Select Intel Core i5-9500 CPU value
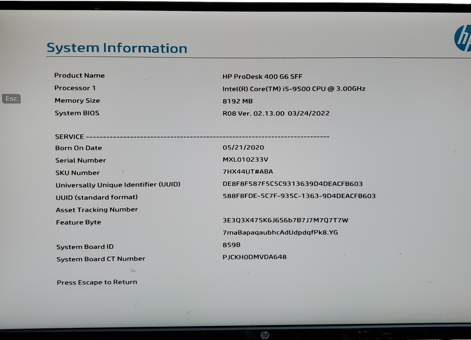This screenshot has width=471, height=340. pyautogui.click(x=294, y=89)
